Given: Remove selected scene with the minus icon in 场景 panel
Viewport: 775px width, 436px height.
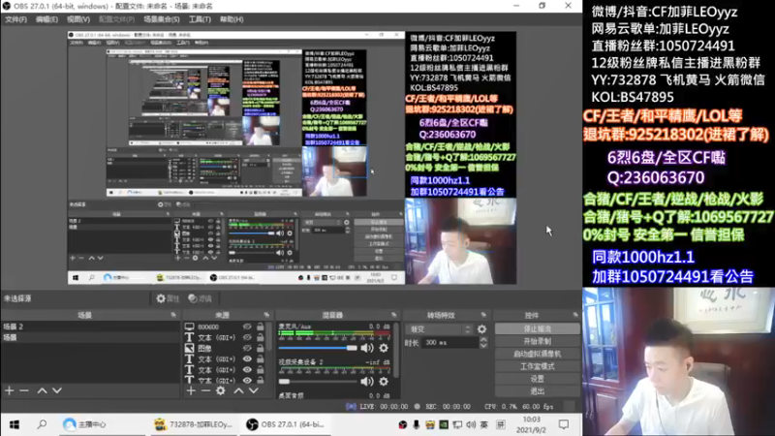Looking at the screenshot, I should point(24,390).
